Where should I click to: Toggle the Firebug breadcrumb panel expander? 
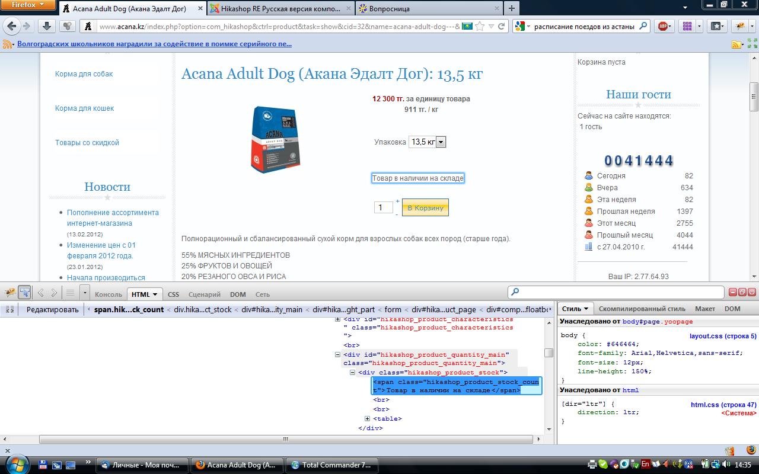tap(9, 309)
